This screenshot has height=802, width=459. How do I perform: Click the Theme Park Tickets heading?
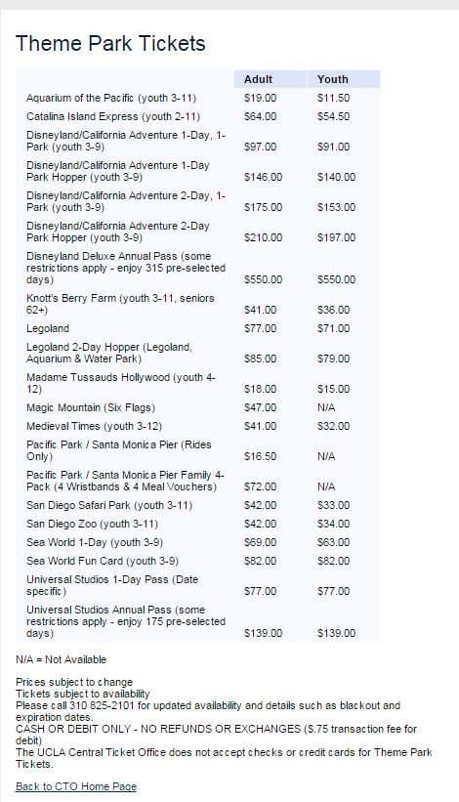[x=110, y=43]
